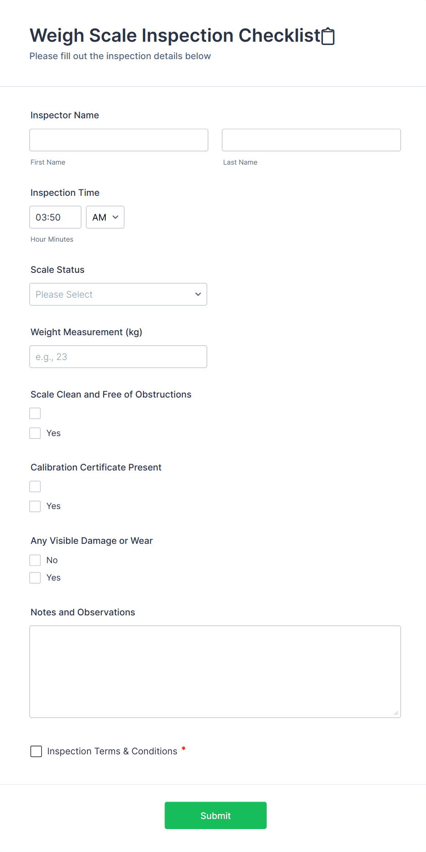The width and height of the screenshot is (426, 852).
Task: Click the First Name input field
Action: (x=119, y=140)
